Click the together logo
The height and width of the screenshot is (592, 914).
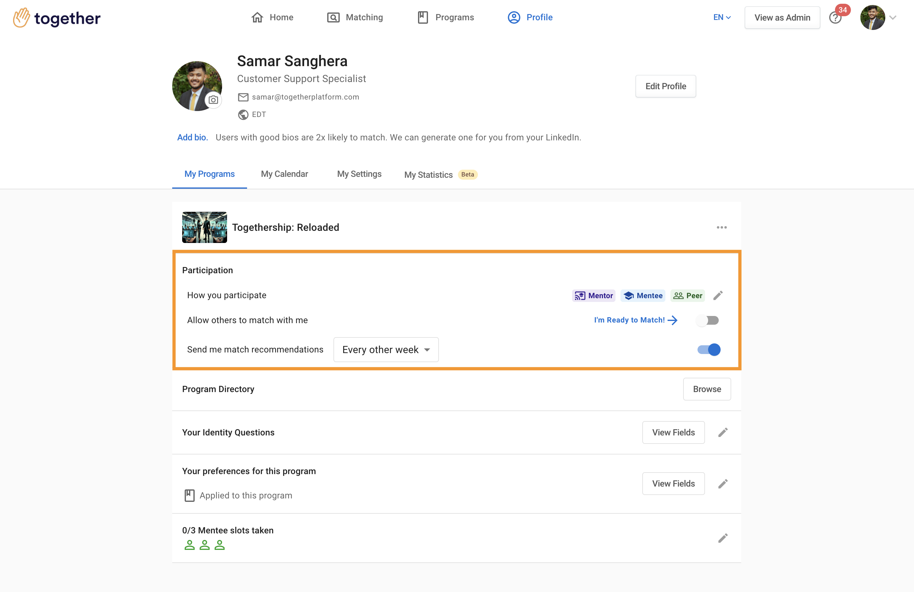(x=57, y=18)
